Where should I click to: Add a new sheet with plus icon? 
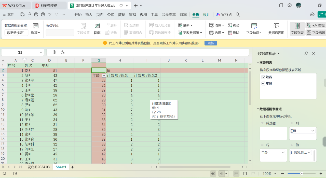[x=72, y=167]
